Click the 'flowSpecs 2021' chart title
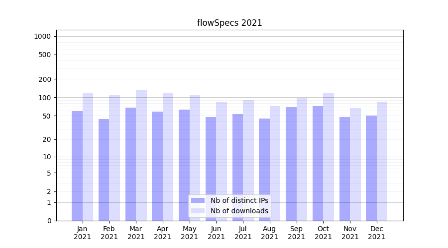The height and width of the screenshot is (248, 448). pos(229,23)
